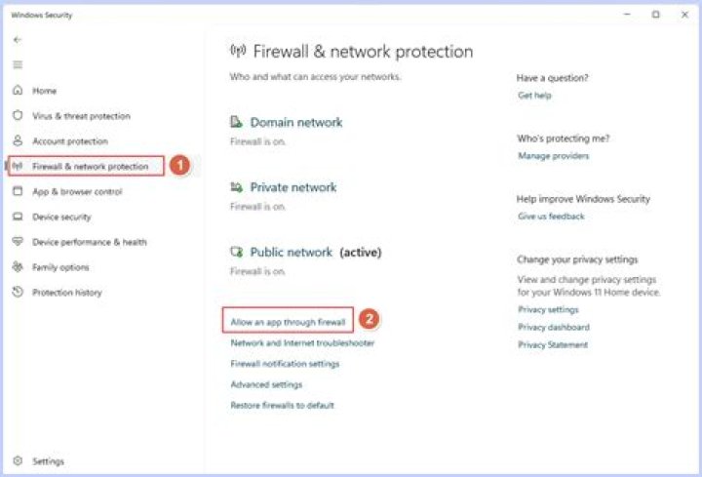
Task: Open Protection history icon
Action: click(x=18, y=293)
